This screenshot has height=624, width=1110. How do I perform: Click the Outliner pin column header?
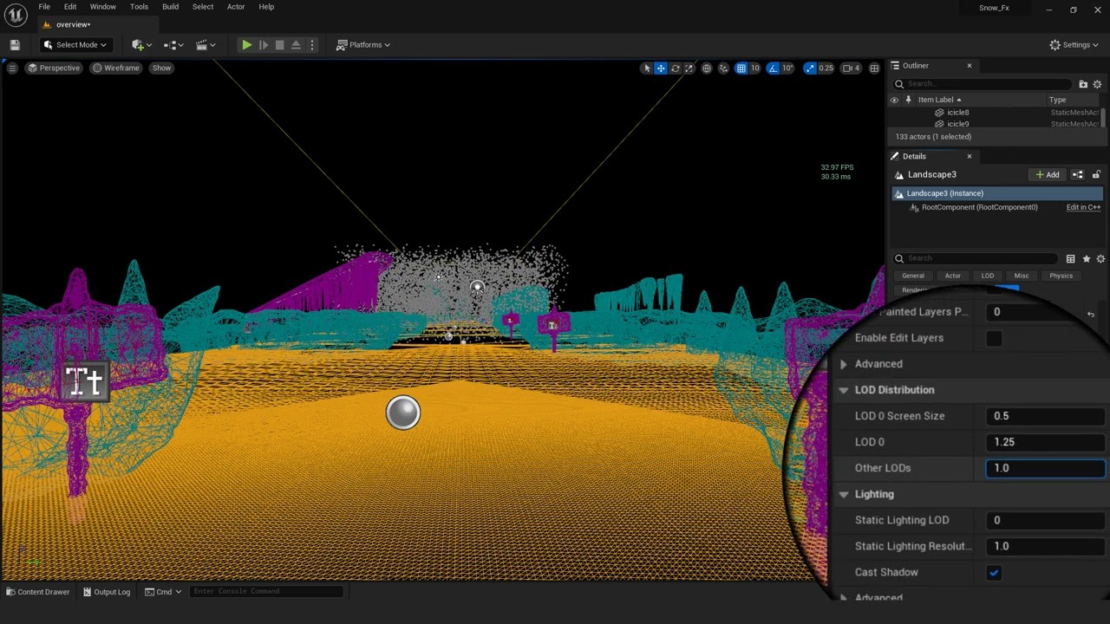point(909,100)
